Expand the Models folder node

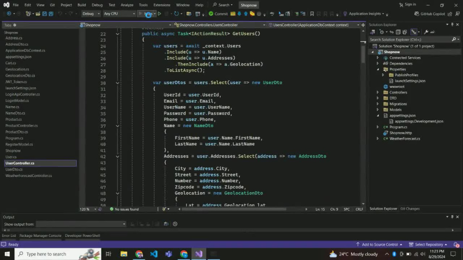click(x=378, y=110)
